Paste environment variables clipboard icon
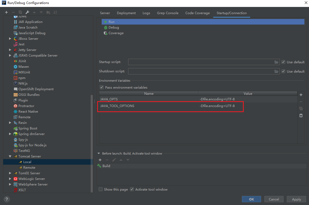Screen dimensions: 309x205 301,115
